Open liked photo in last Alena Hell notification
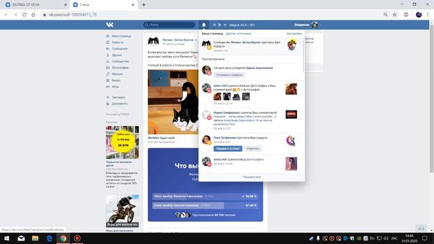 pos(291,163)
